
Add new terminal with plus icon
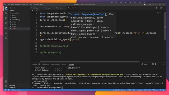coord(149,64)
